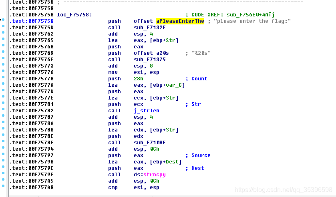
Task: Follow call target sub_F710BE
Action: click(149, 143)
